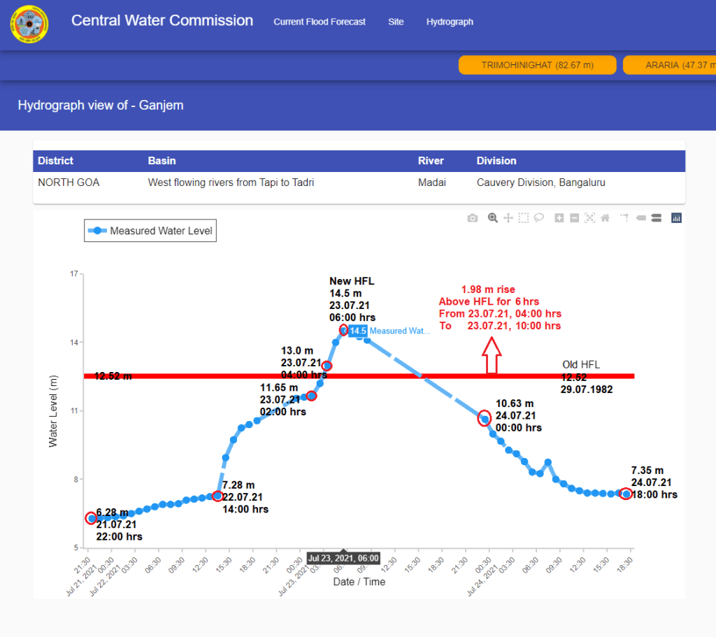Click the TRIMOHINIGHAT (82.67 m) button
Viewport: 716px width, 637px height.
click(x=537, y=65)
